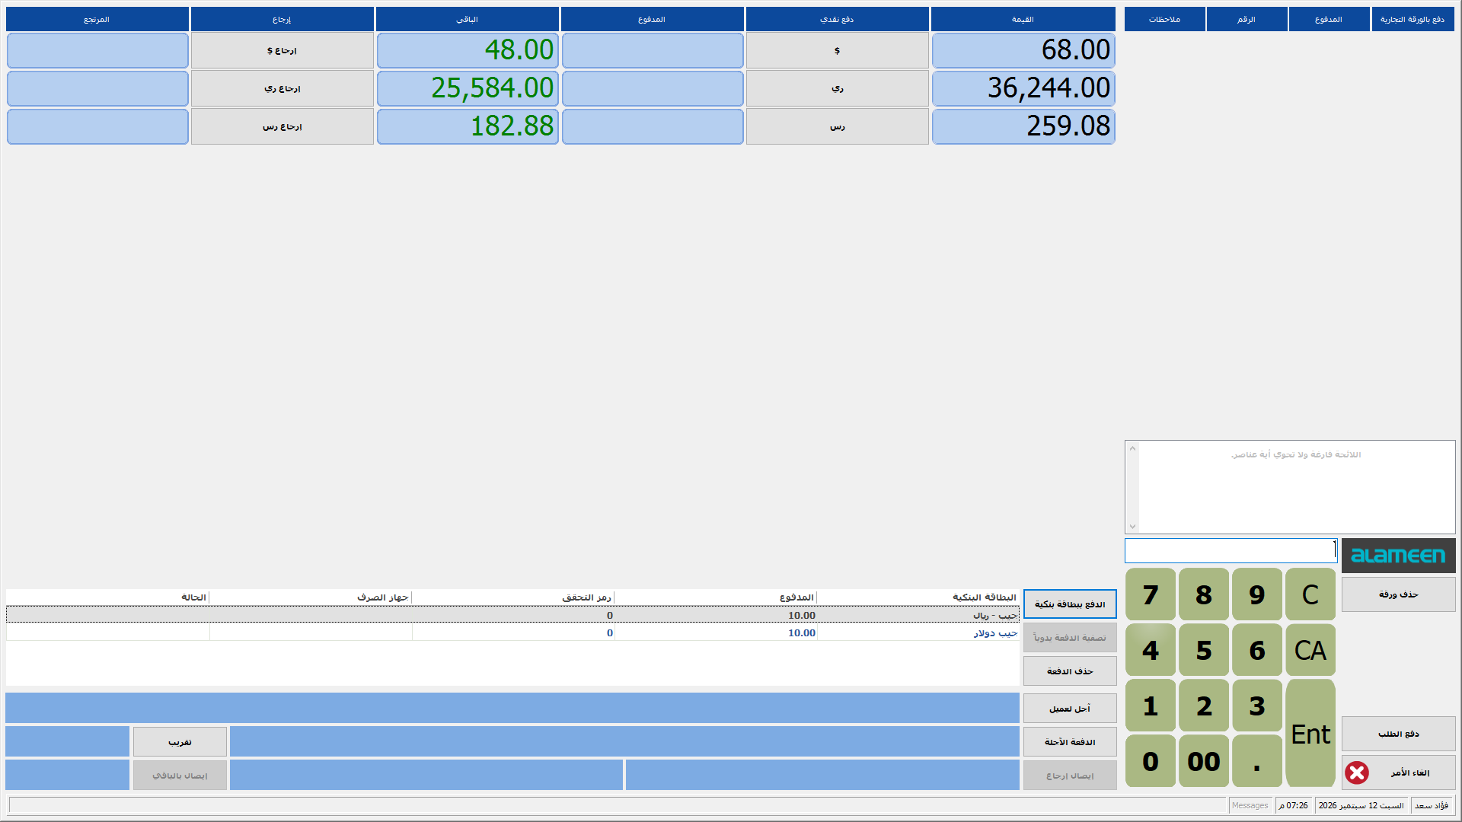The width and height of the screenshot is (1462, 822).
Task: Tap the CA clear-all keypad key
Action: point(1310,650)
